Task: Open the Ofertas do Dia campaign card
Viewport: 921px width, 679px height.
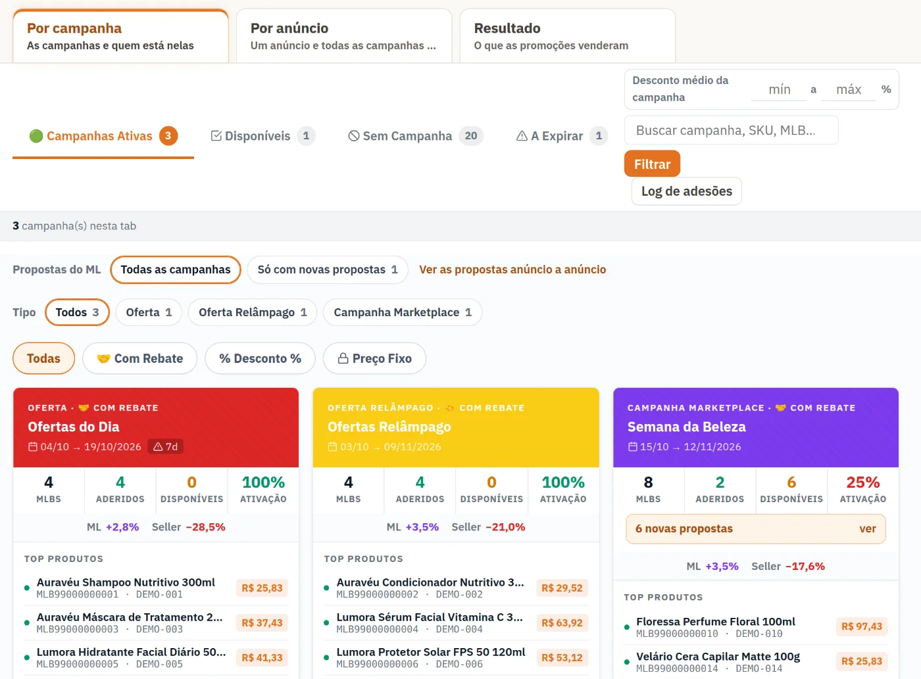Action: click(156, 427)
